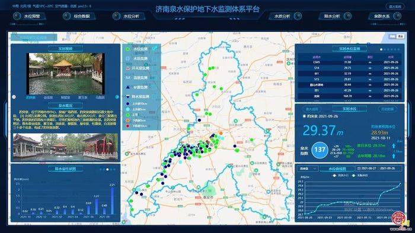Click the calendar icon beside 2021-08-27
Screen dimensions: 415x233
tap(359, 169)
